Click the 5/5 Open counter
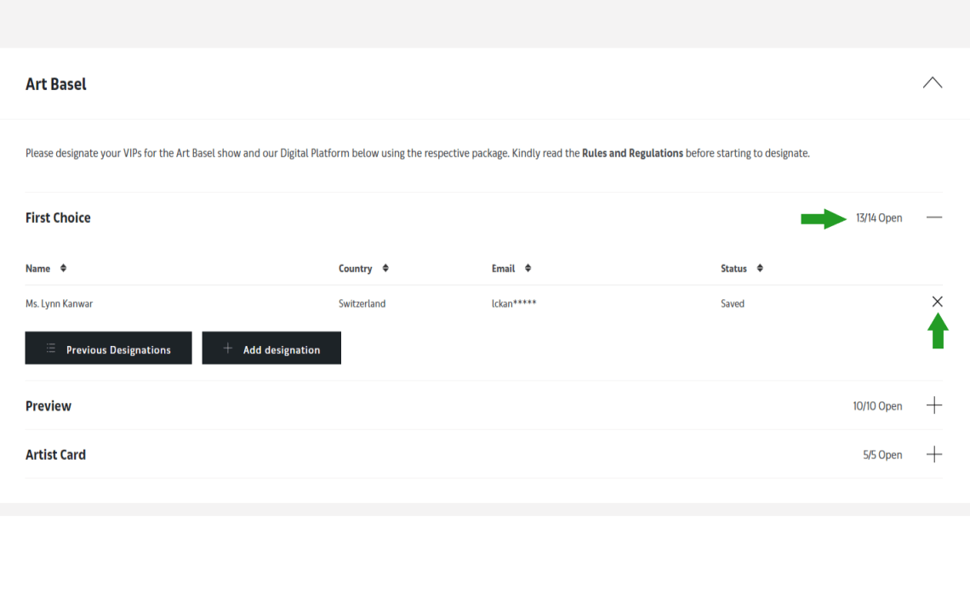970x606 pixels. point(882,455)
